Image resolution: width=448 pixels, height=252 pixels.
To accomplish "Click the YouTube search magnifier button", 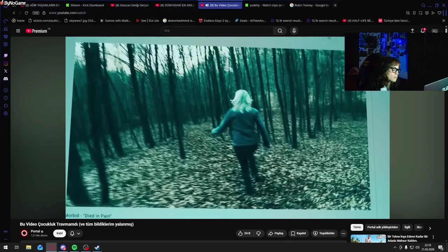I will (x=280, y=31).
